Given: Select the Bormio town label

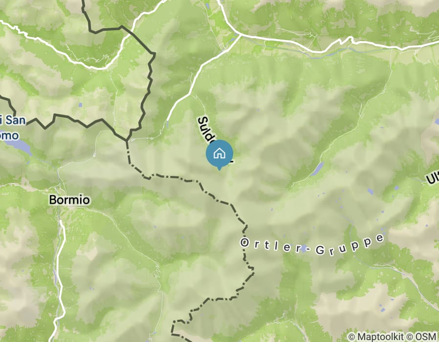Looking at the screenshot, I should [x=69, y=200].
